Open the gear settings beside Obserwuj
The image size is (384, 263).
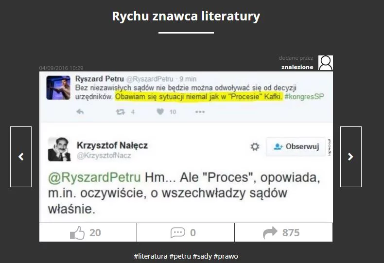pyautogui.click(x=255, y=146)
